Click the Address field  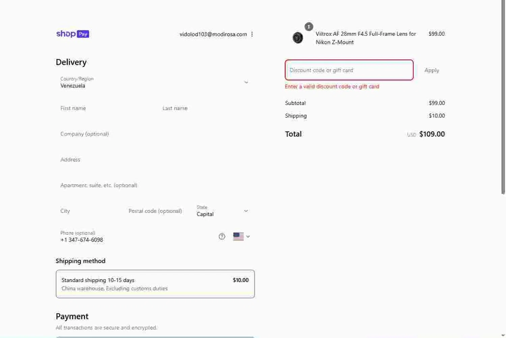point(154,160)
